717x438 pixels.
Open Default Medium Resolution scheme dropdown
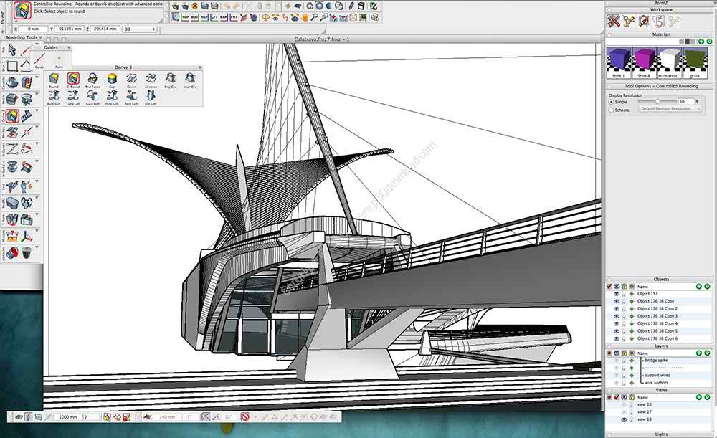coord(670,109)
